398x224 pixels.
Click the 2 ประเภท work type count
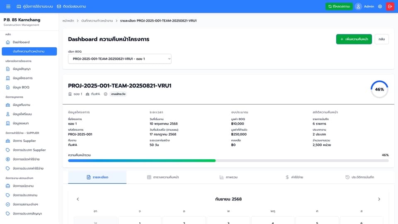(x=319, y=134)
